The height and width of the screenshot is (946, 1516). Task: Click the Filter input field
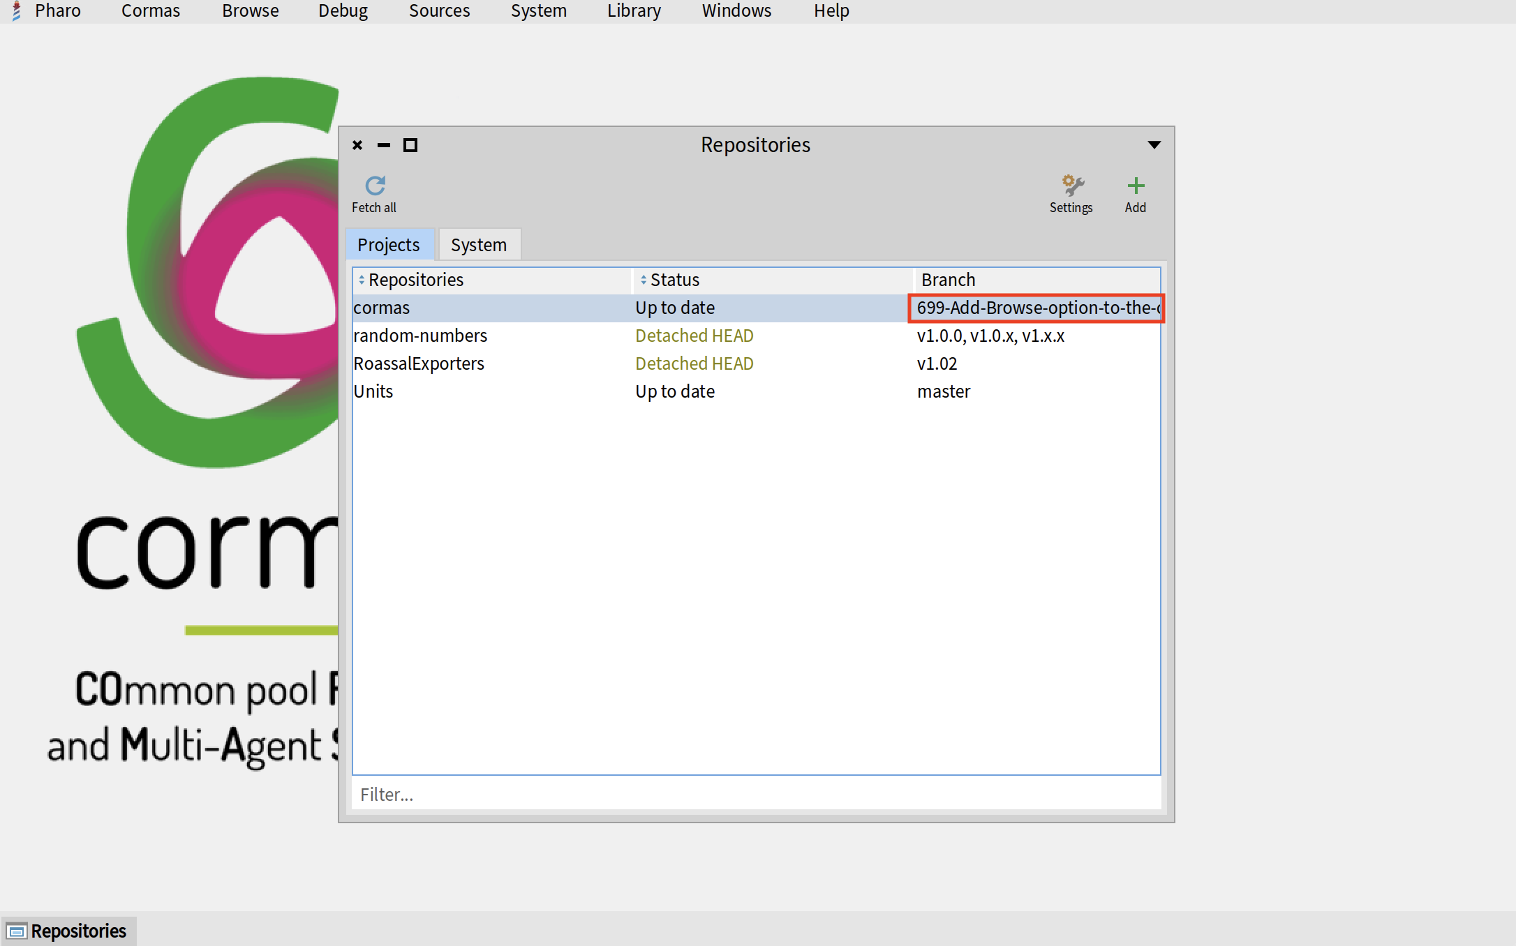756,795
